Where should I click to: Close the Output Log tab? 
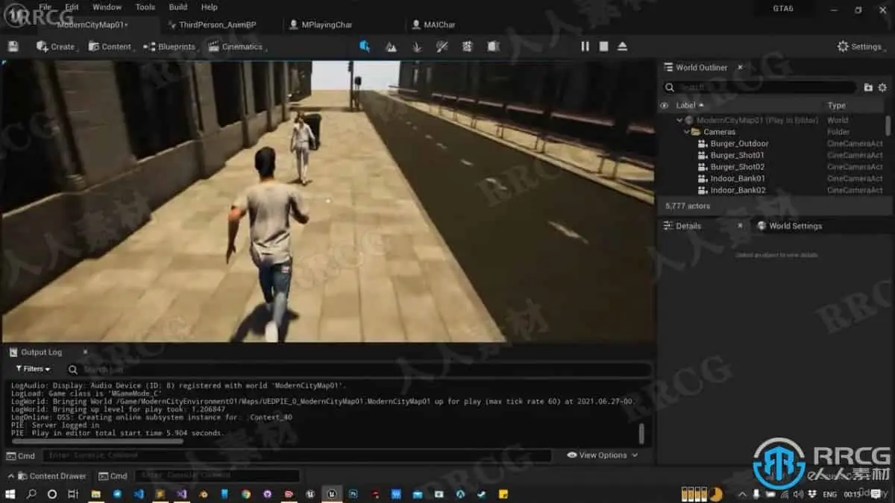pyautogui.click(x=85, y=352)
